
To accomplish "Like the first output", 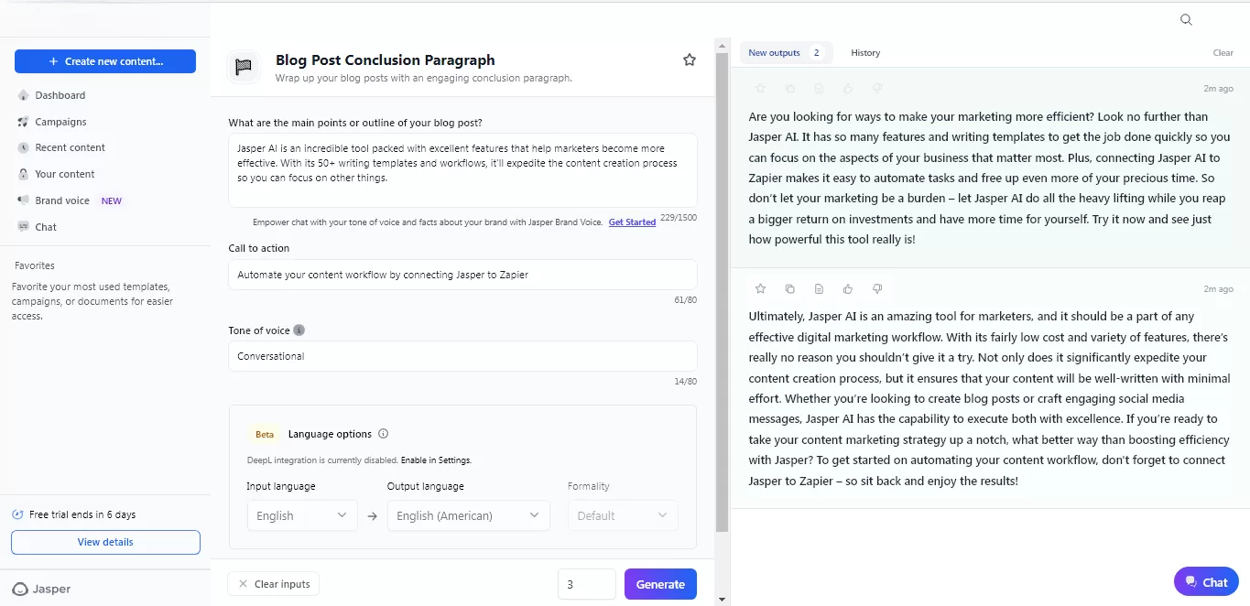I will point(848,89).
